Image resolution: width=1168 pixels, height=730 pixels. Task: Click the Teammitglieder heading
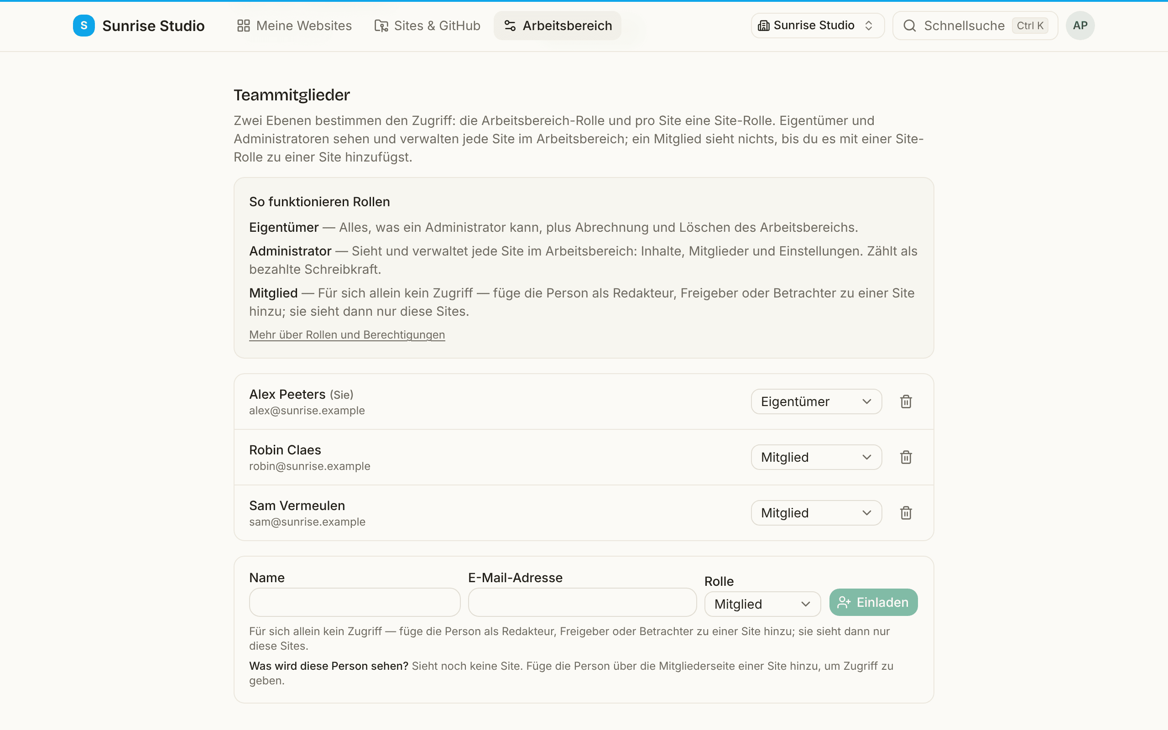292,95
